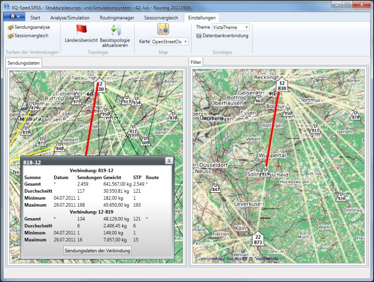Open the Analyse/Simulation ribbon tab

click(x=70, y=18)
